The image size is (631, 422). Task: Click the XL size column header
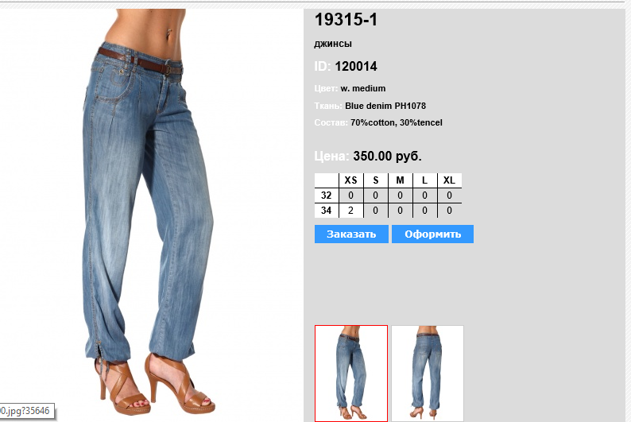(450, 180)
